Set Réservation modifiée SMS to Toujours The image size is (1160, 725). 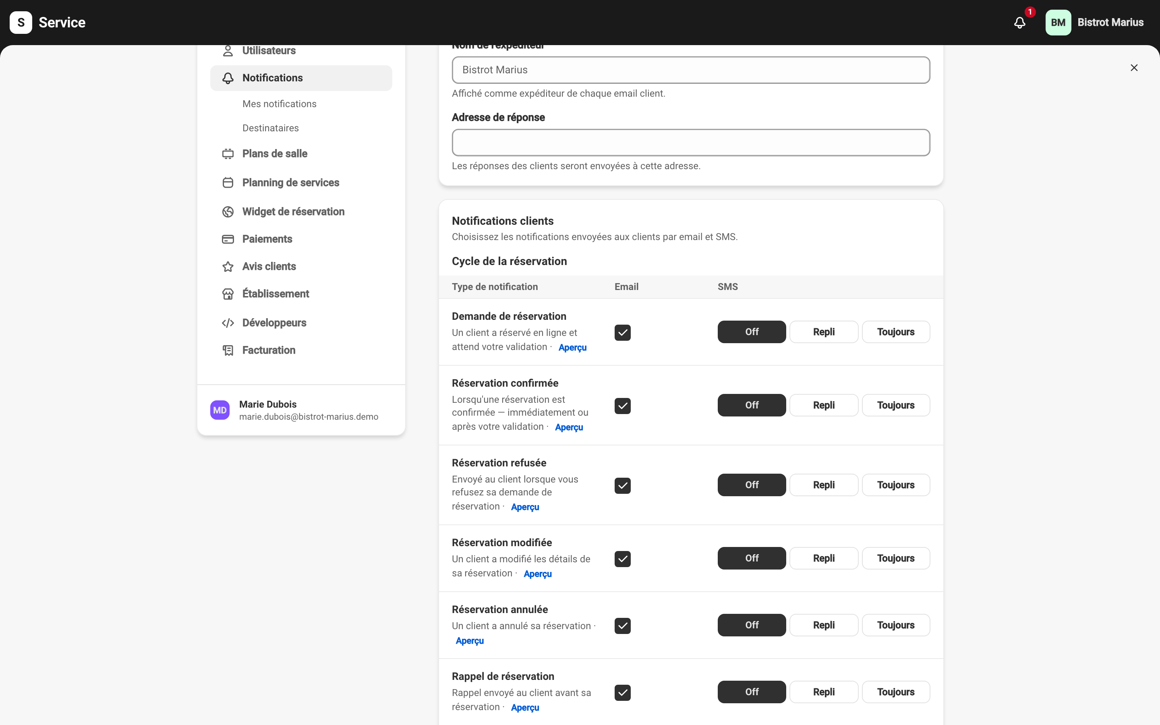(x=895, y=558)
